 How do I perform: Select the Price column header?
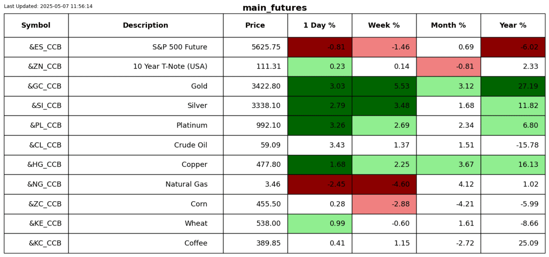coord(255,26)
